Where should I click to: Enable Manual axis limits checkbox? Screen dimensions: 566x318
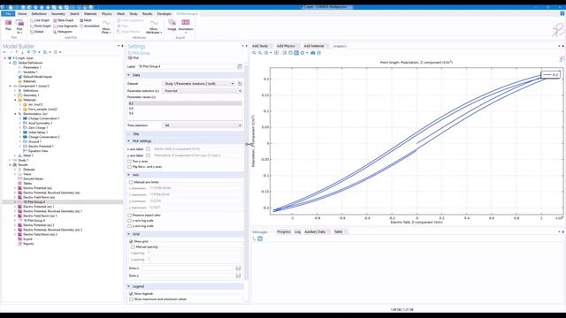(x=131, y=182)
